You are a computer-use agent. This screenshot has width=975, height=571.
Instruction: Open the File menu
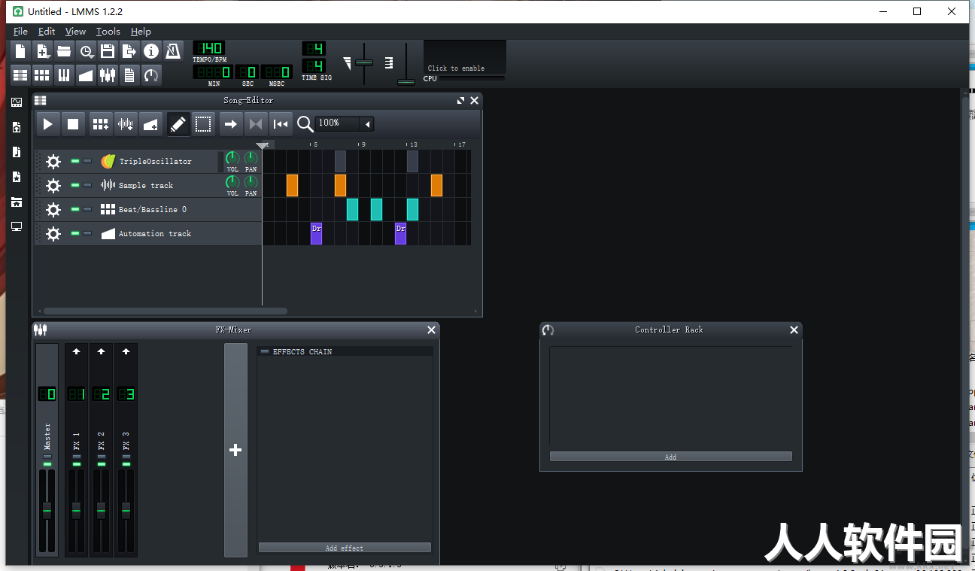coord(20,32)
